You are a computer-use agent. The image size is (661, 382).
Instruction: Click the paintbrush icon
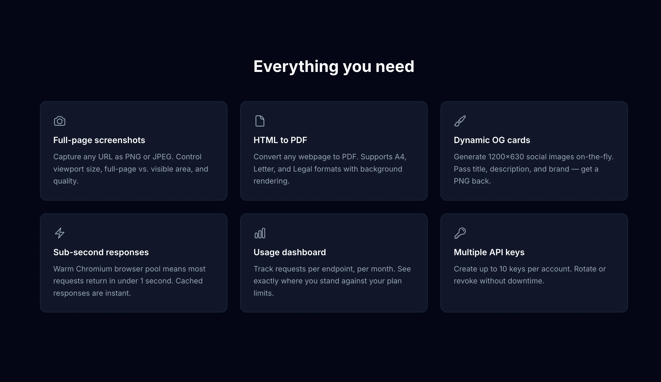click(x=460, y=121)
